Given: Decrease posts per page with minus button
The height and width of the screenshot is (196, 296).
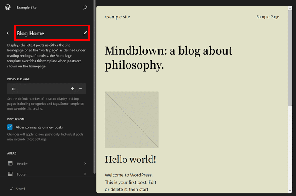Looking at the screenshot, I should coord(80,89).
